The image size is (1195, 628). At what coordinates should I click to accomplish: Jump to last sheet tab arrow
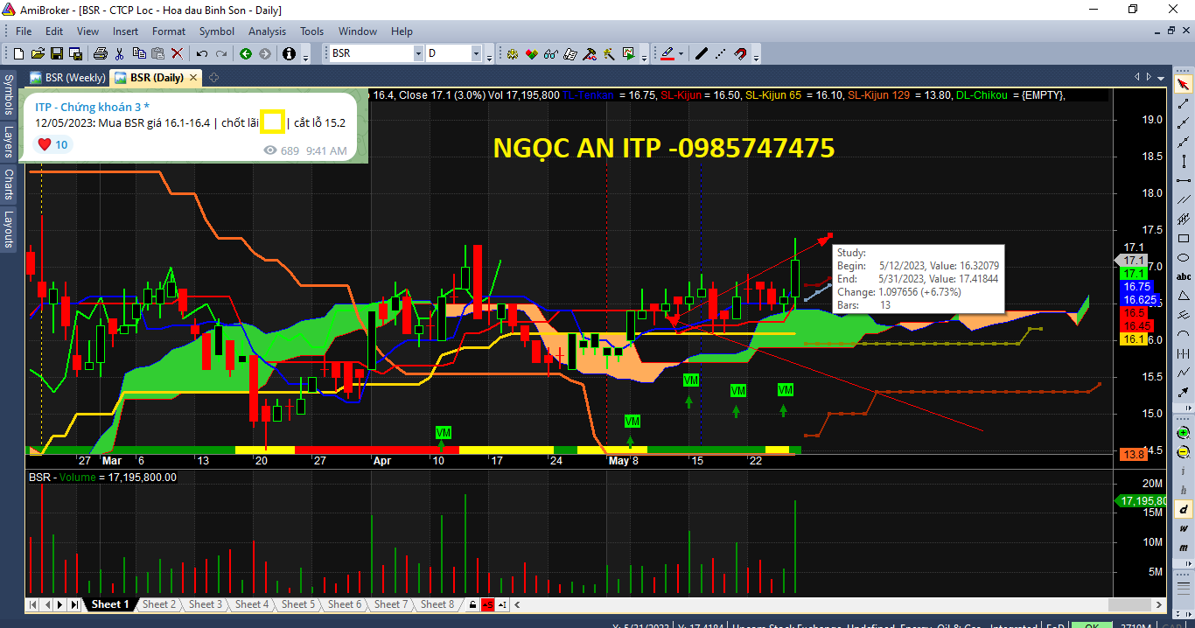[x=74, y=604]
